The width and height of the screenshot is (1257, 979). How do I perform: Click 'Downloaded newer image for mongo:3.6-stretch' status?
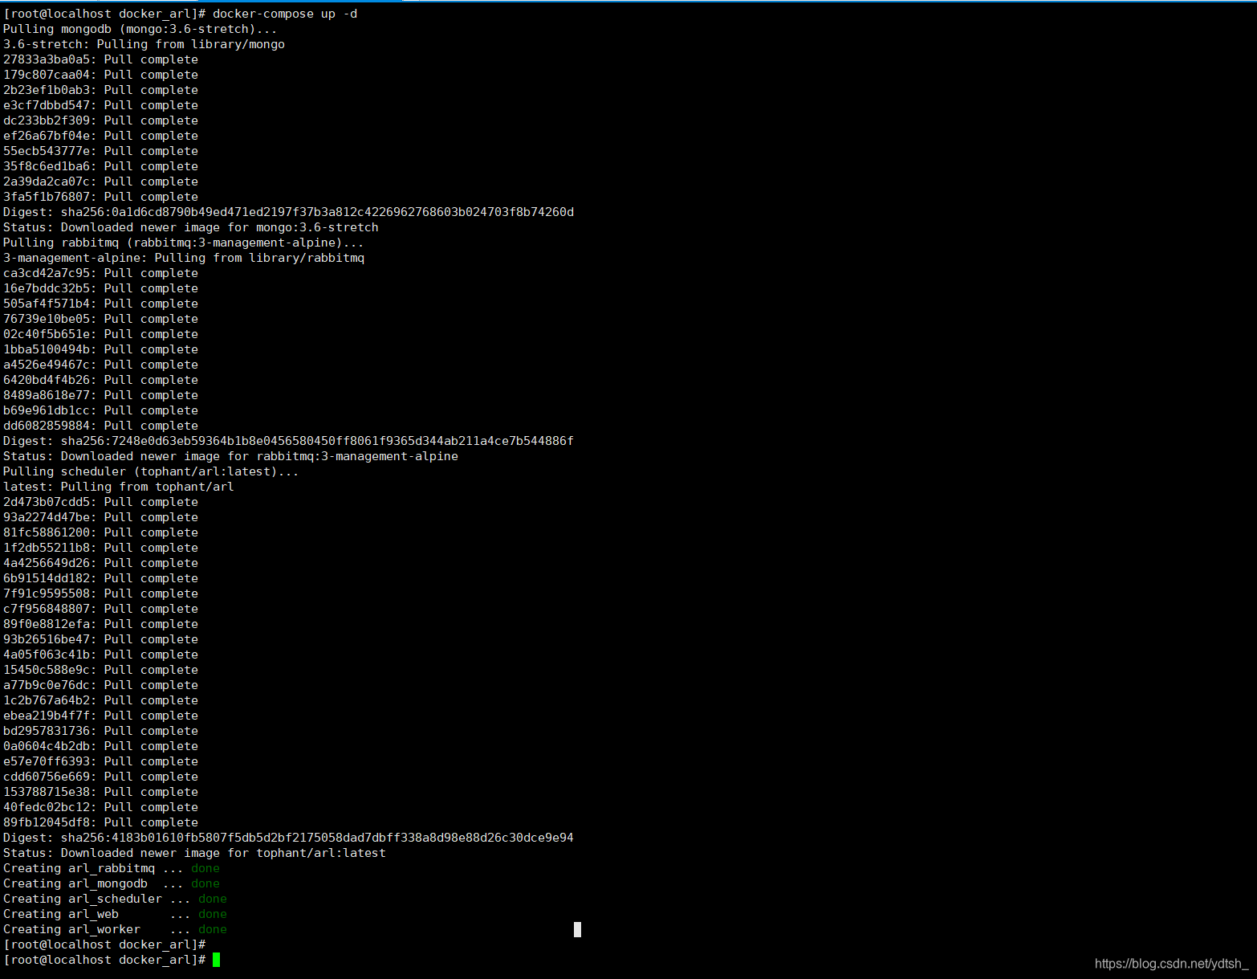click(x=220, y=227)
